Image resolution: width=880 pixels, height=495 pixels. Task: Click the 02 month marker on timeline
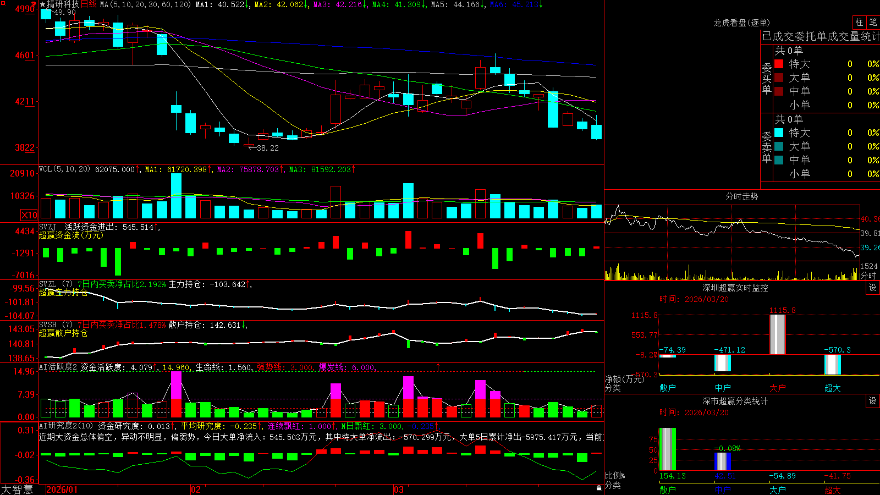(x=196, y=490)
